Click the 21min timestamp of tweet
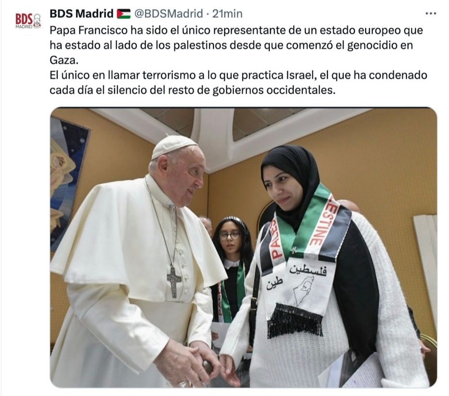This screenshot has width=449, height=396. (x=227, y=13)
